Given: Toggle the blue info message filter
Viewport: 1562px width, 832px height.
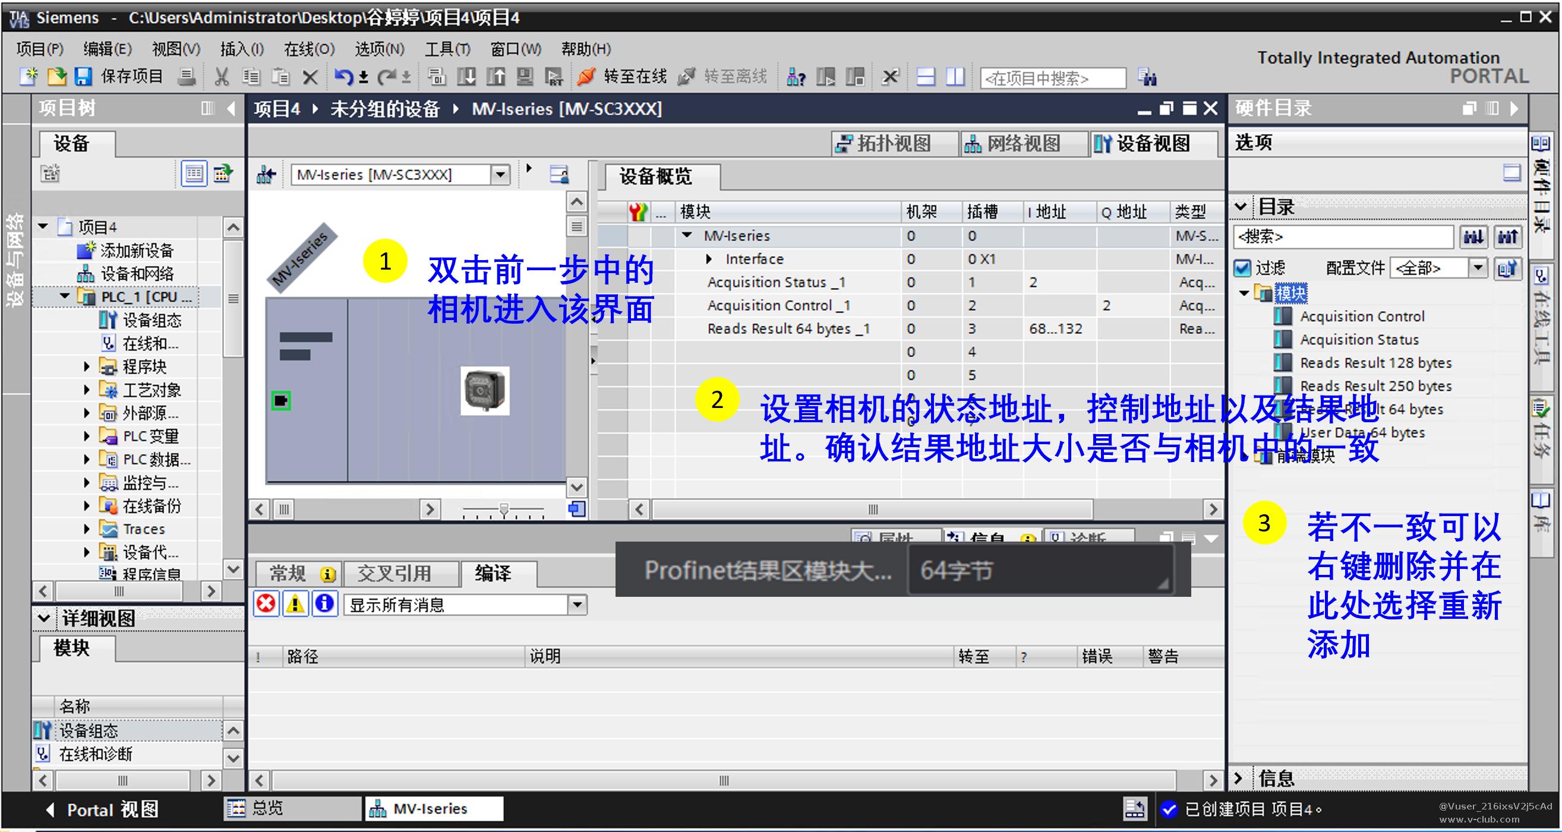Looking at the screenshot, I should point(325,604).
